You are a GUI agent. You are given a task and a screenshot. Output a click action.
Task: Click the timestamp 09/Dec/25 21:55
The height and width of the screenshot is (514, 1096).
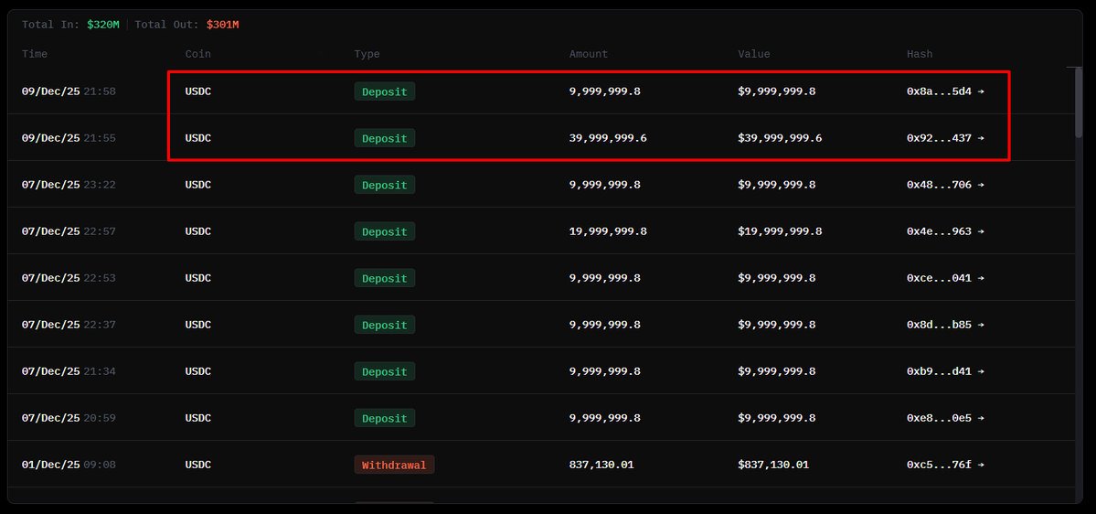click(x=69, y=138)
